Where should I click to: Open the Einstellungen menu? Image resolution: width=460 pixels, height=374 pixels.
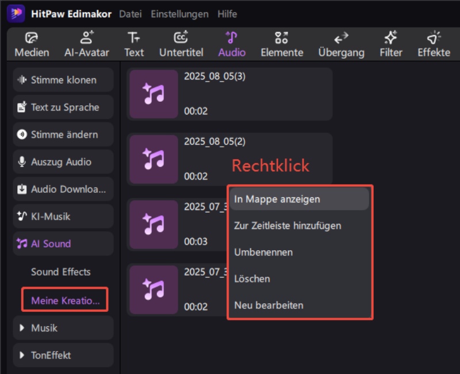pos(179,14)
